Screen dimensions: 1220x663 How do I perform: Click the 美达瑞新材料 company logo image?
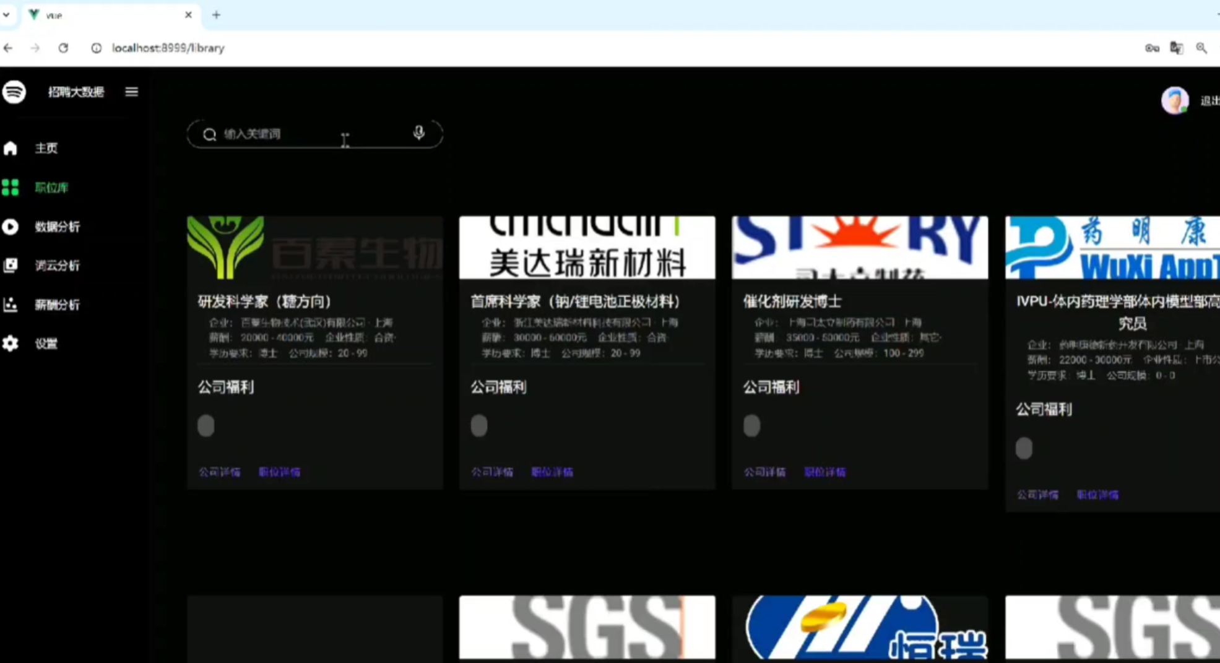(587, 248)
